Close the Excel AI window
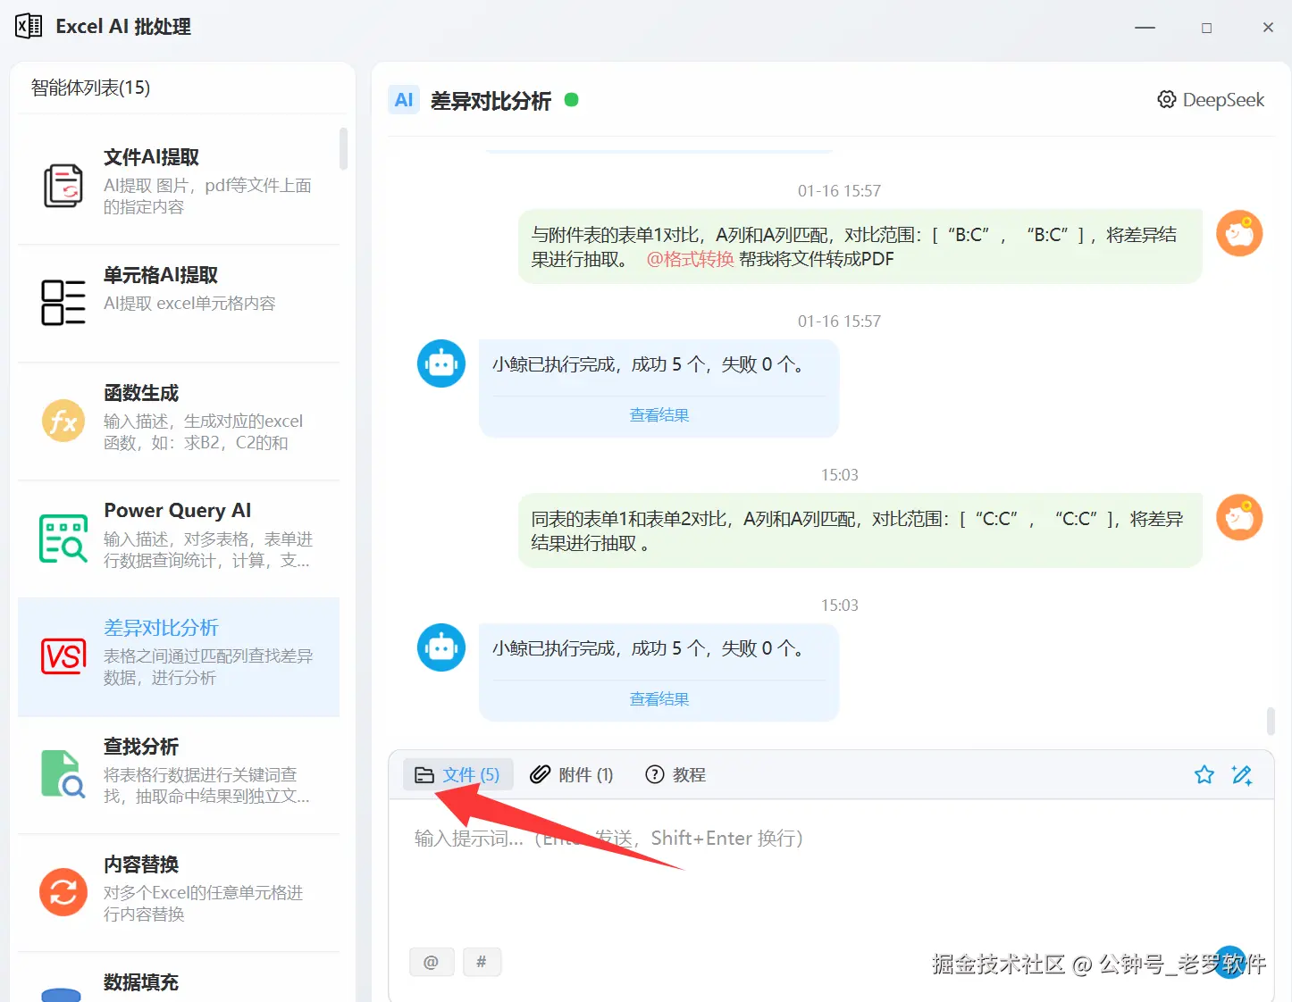This screenshot has height=1002, width=1292. [1268, 28]
